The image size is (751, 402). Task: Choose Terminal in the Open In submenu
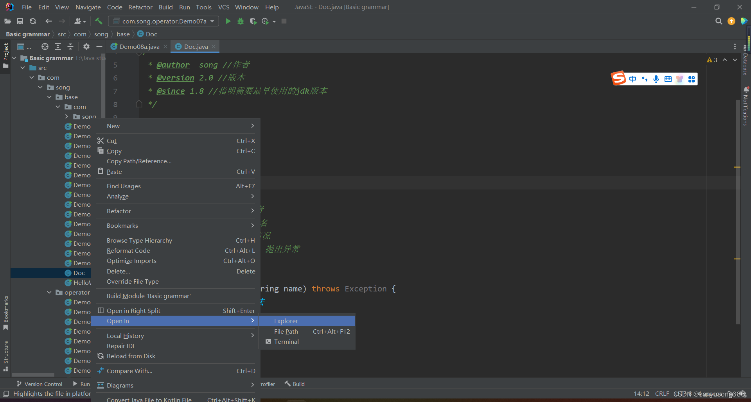(307, 342)
